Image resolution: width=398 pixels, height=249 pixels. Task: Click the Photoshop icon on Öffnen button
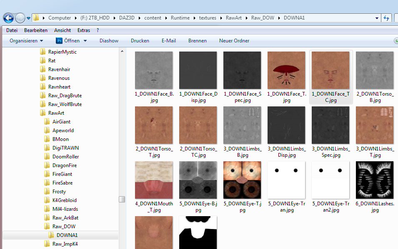point(59,41)
